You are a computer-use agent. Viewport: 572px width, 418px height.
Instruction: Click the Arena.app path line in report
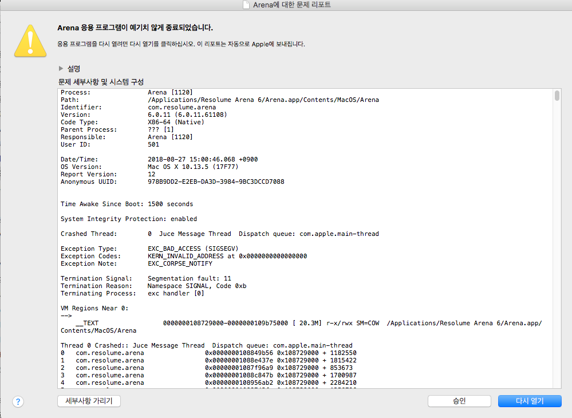263,100
